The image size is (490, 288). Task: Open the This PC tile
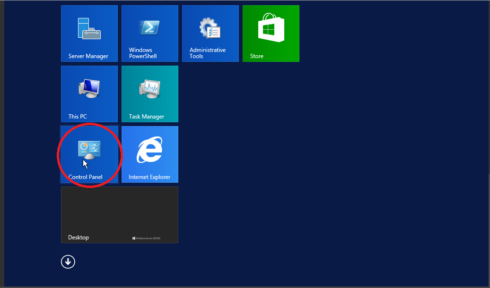(89, 94)
